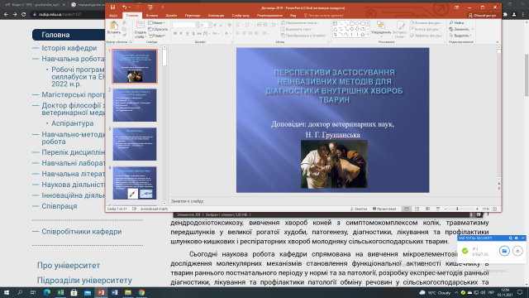This screenshot has width=529, height=298.
Task: Start slideshow from beginning via quick access icon
Action: 150,7
